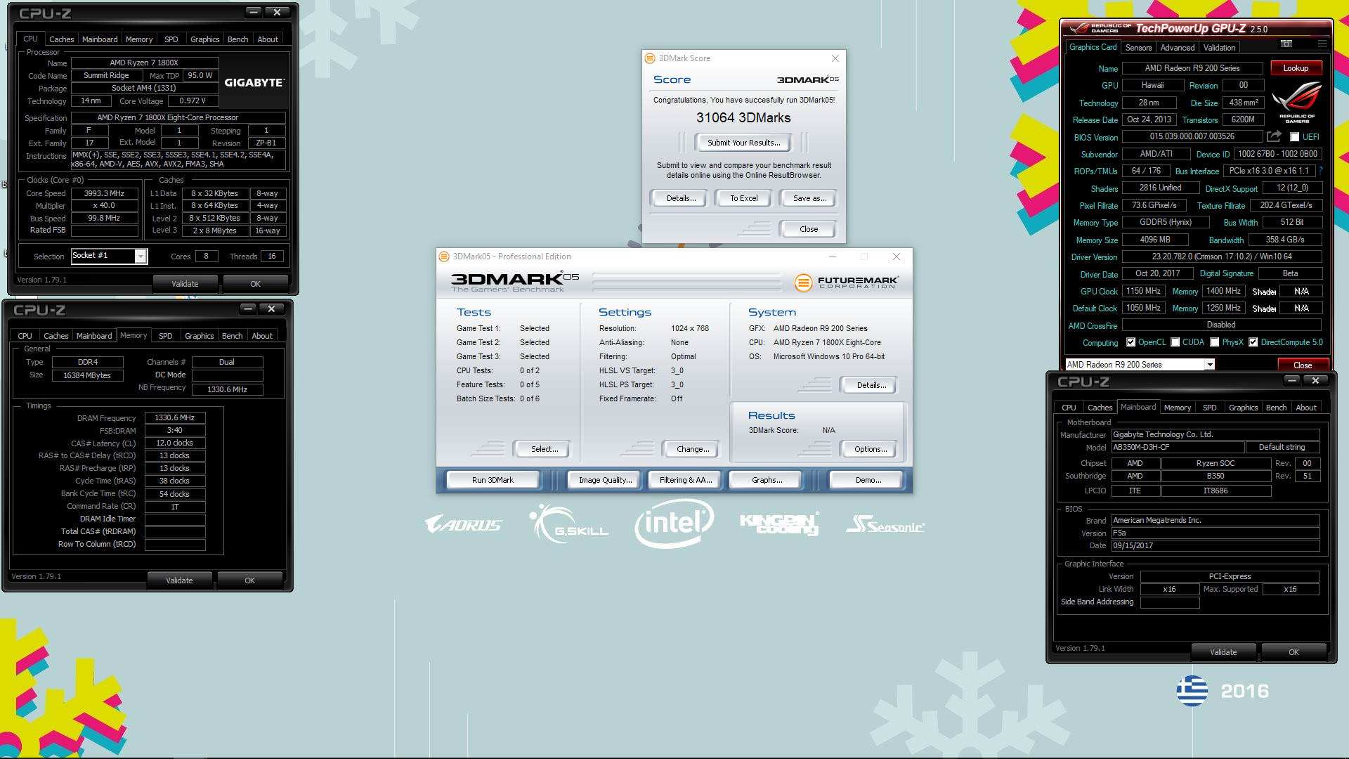Click the BIOS export arrow icon in GPU-Z
The image size is (1349, 759).
[x=1274, y=136]
